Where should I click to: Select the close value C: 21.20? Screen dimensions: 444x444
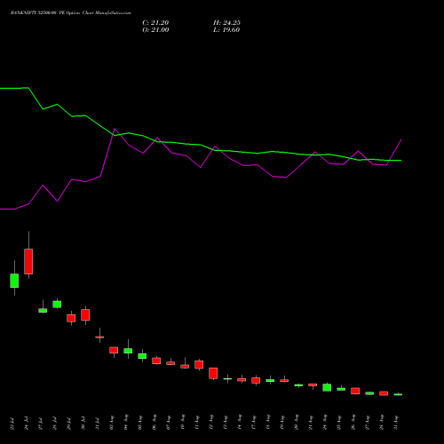(x=155, y=23)
